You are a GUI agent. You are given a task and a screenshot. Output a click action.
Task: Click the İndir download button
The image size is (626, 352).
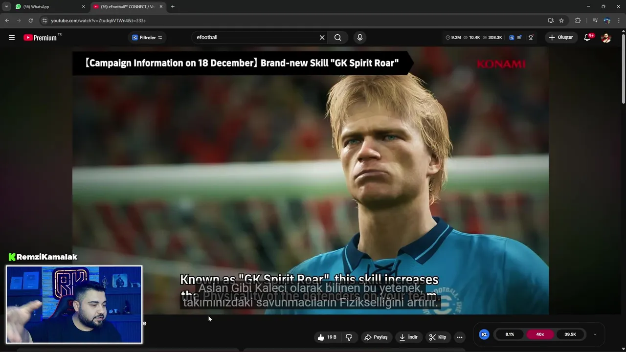(408, 337)
